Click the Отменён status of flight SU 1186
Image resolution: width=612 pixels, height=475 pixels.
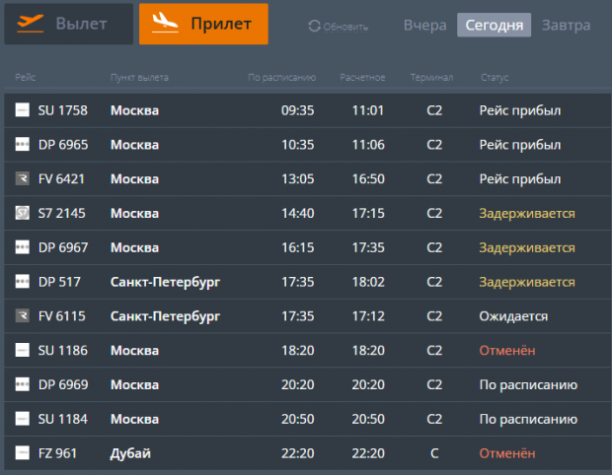[506, 350]
